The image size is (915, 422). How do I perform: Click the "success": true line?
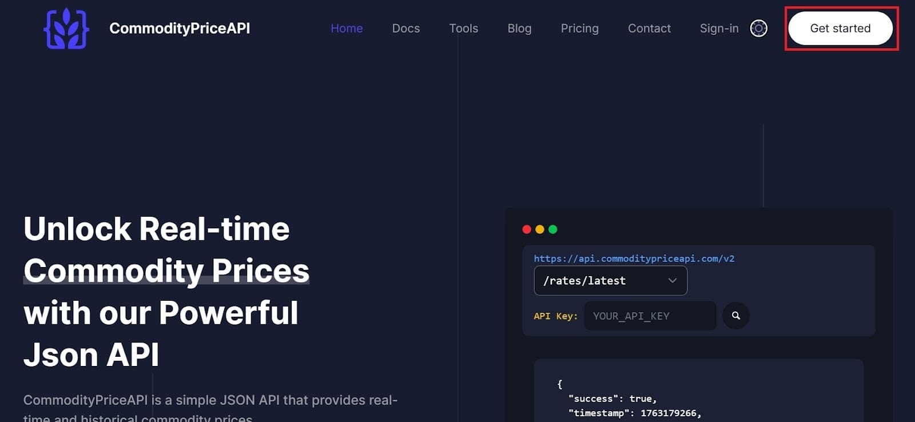pos(612,399)
